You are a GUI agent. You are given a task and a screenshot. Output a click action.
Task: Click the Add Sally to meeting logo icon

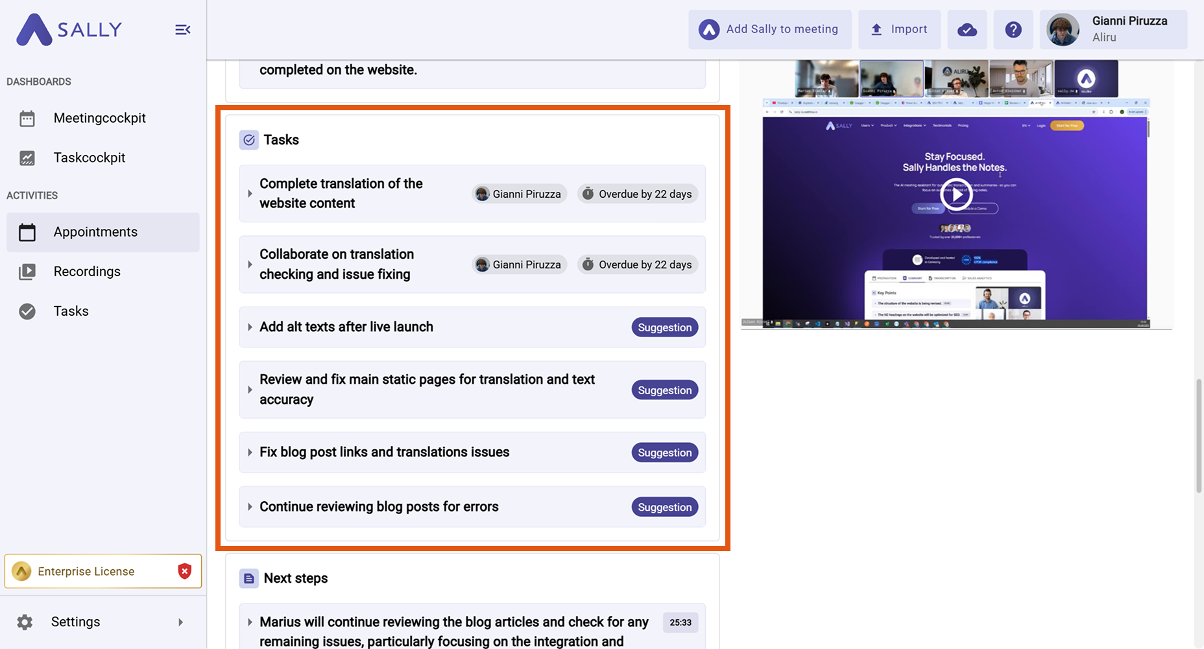[x=709, y=30]
